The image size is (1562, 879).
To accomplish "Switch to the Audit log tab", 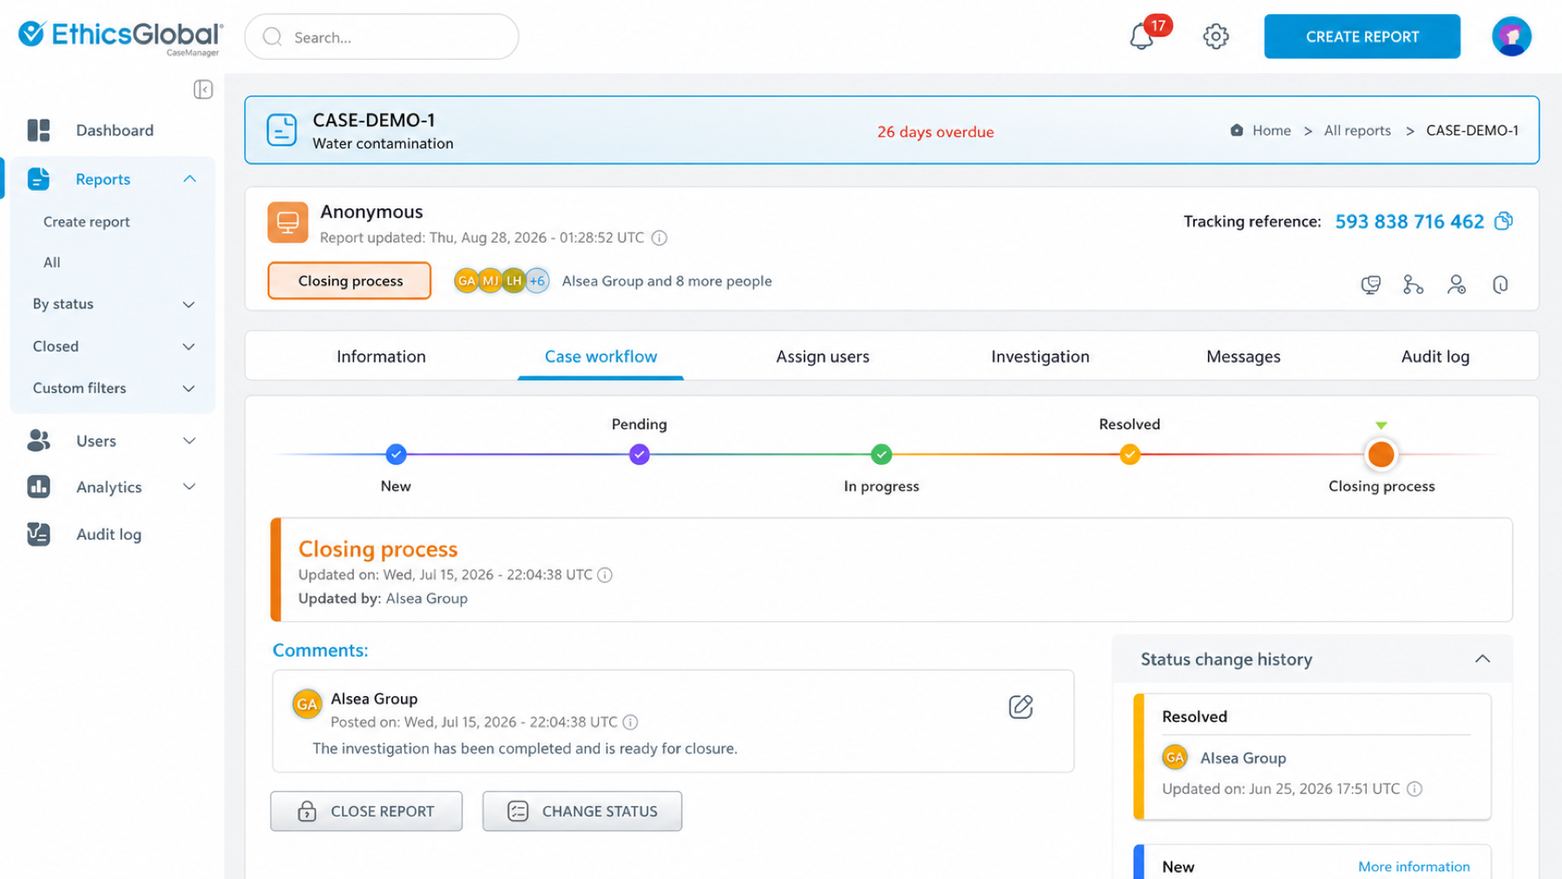I will click(1435, 357).
